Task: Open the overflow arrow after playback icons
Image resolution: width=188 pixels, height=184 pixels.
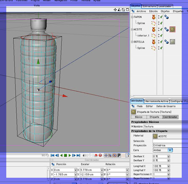Action: tap(128, 156)
